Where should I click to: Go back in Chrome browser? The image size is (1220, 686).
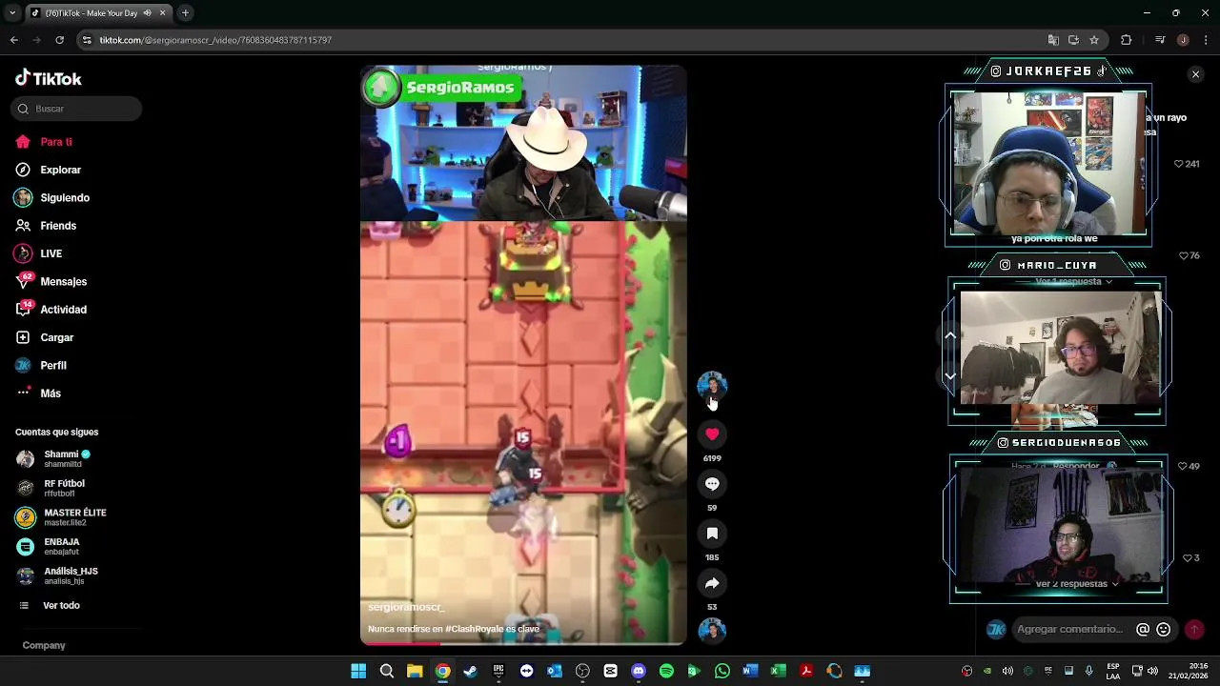coord(13,40)
